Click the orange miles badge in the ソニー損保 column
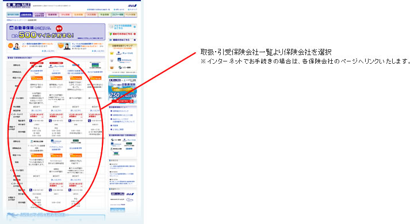410x224 pixels. point(37,78)
